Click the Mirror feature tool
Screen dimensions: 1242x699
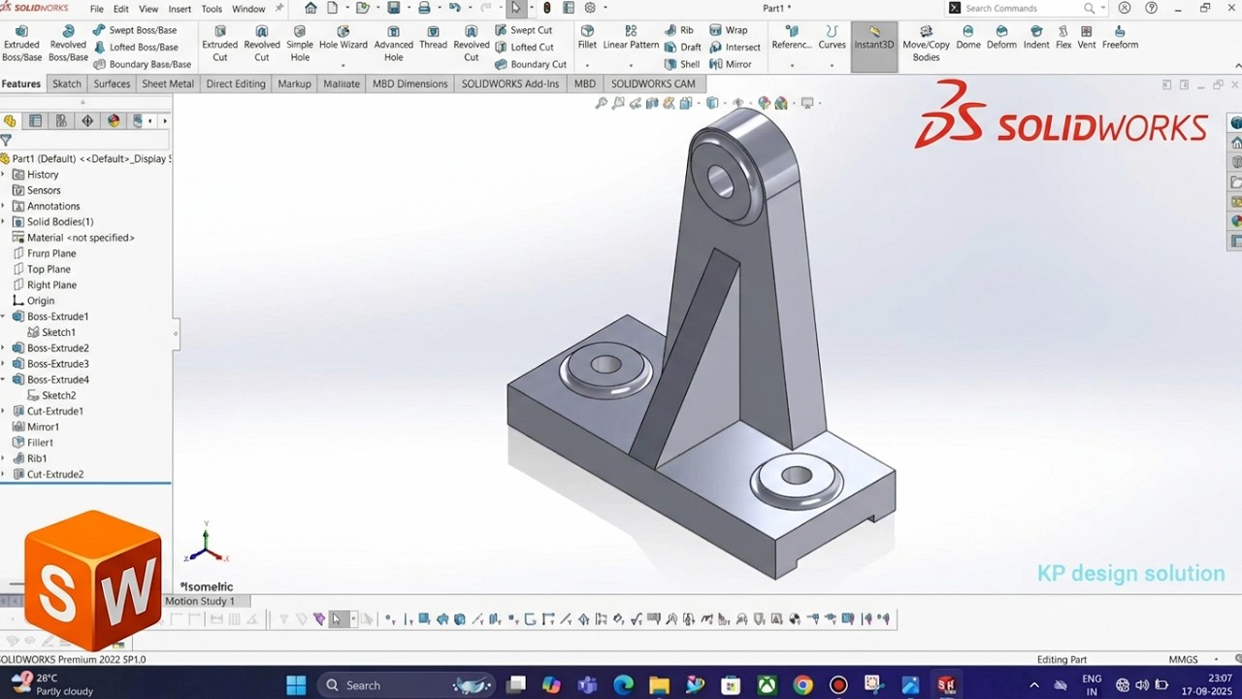tap(731, 64)
